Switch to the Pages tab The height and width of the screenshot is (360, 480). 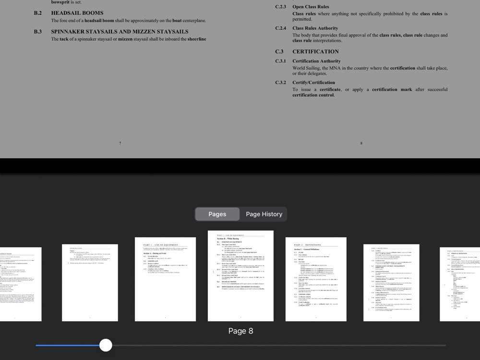click(x=217, y=214)
